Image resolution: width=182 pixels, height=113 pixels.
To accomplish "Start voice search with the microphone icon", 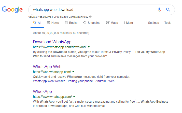I will coord(159,10).
